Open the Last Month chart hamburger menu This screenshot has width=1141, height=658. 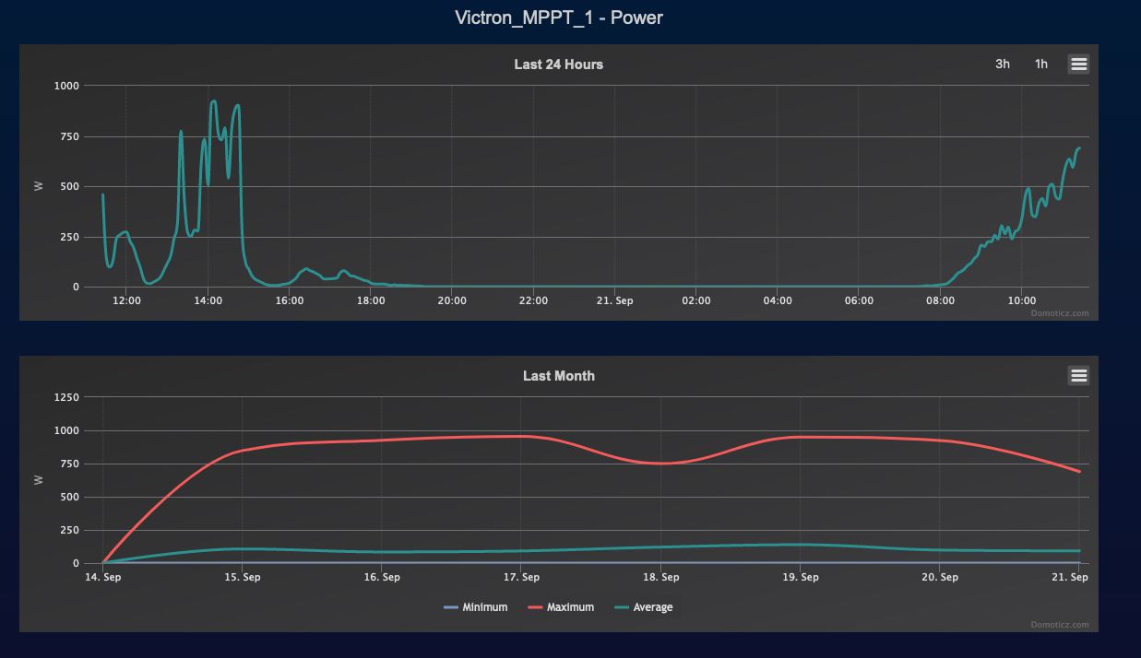pyautogui.click(x=1078, y=375)
